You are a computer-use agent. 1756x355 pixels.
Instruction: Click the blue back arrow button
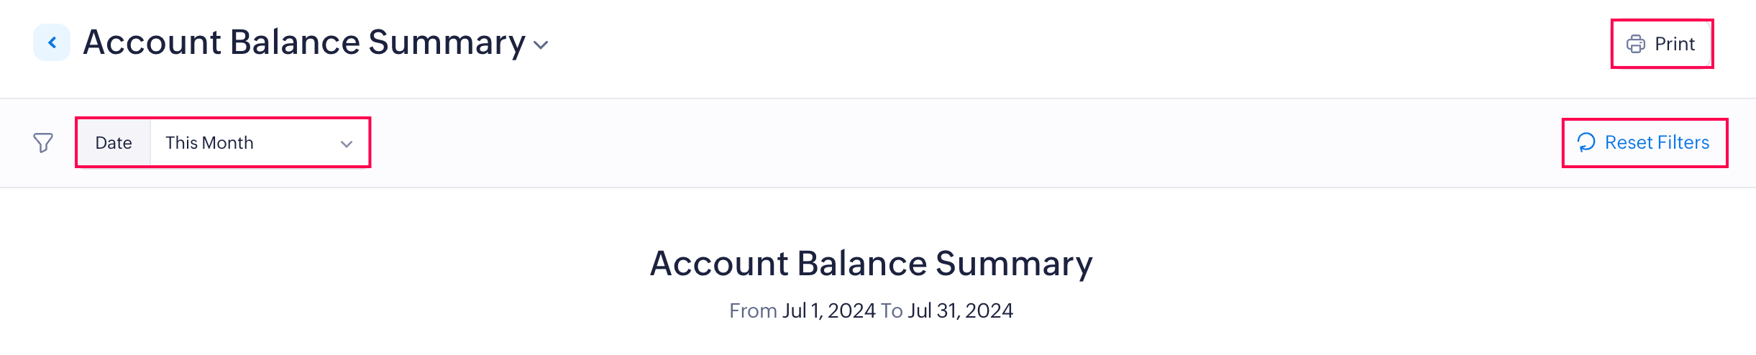tap(52, 43)
